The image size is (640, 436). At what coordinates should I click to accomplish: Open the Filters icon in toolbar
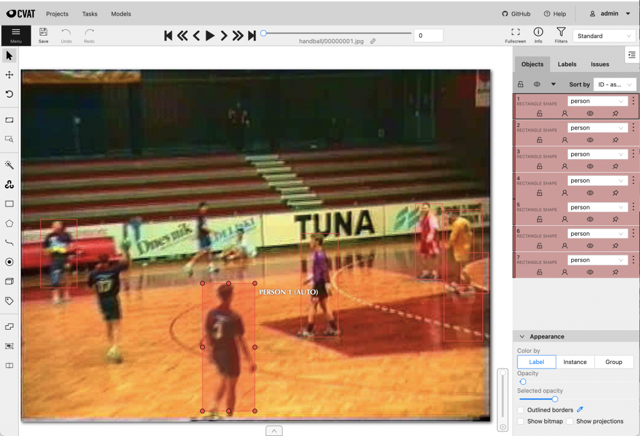561,35
